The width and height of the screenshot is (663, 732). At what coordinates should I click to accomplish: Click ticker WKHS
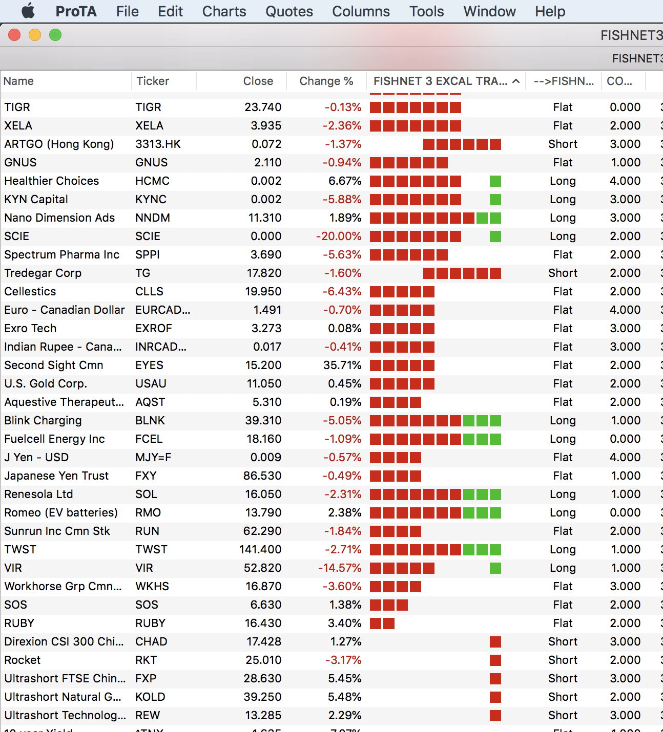coord(152,587)
